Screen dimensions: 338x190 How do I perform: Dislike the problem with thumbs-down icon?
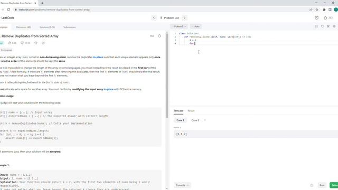coord(22,43)
